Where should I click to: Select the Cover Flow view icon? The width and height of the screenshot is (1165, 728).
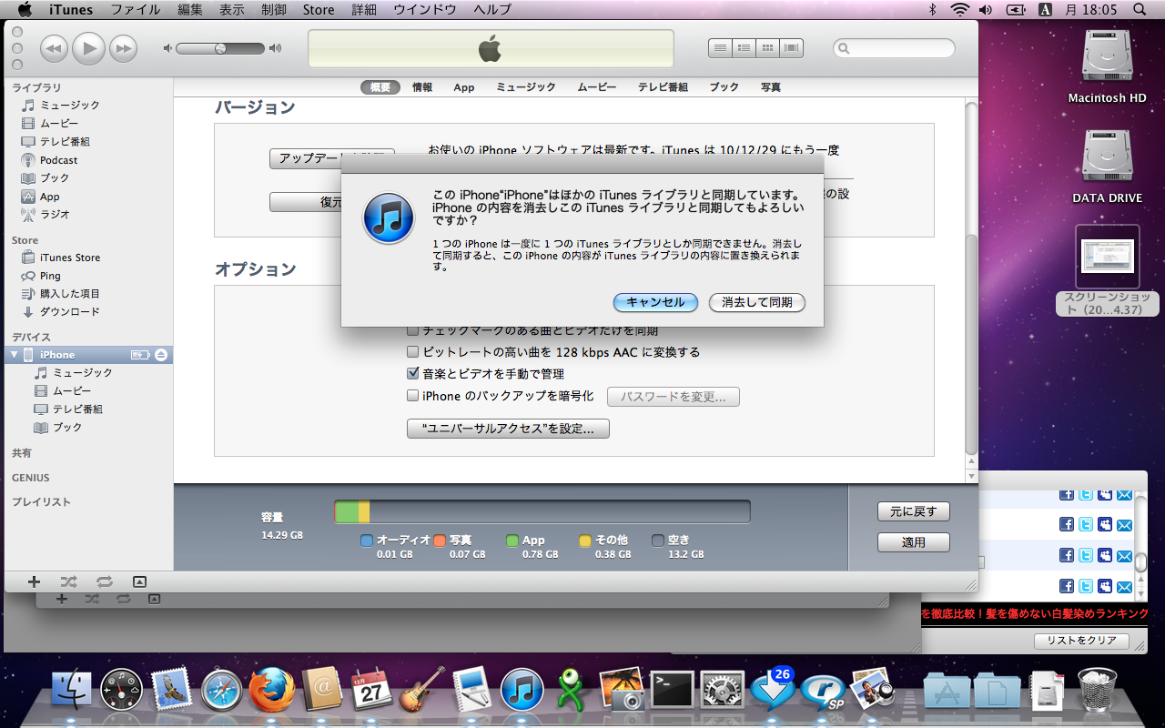point(792,48)
